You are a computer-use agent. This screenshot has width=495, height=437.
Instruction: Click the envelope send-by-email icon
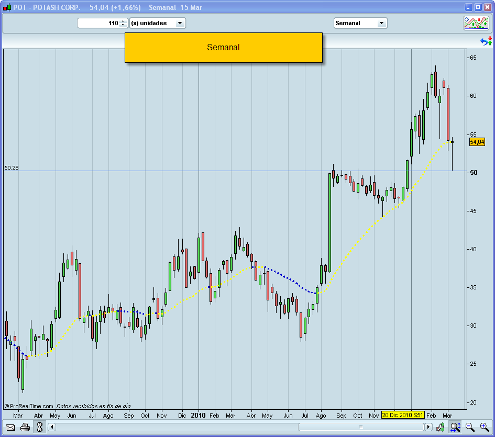[10, 427]
